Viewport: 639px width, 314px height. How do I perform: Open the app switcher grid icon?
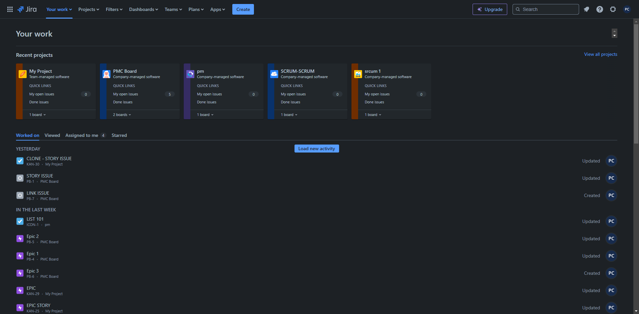(x=10, y=9)
